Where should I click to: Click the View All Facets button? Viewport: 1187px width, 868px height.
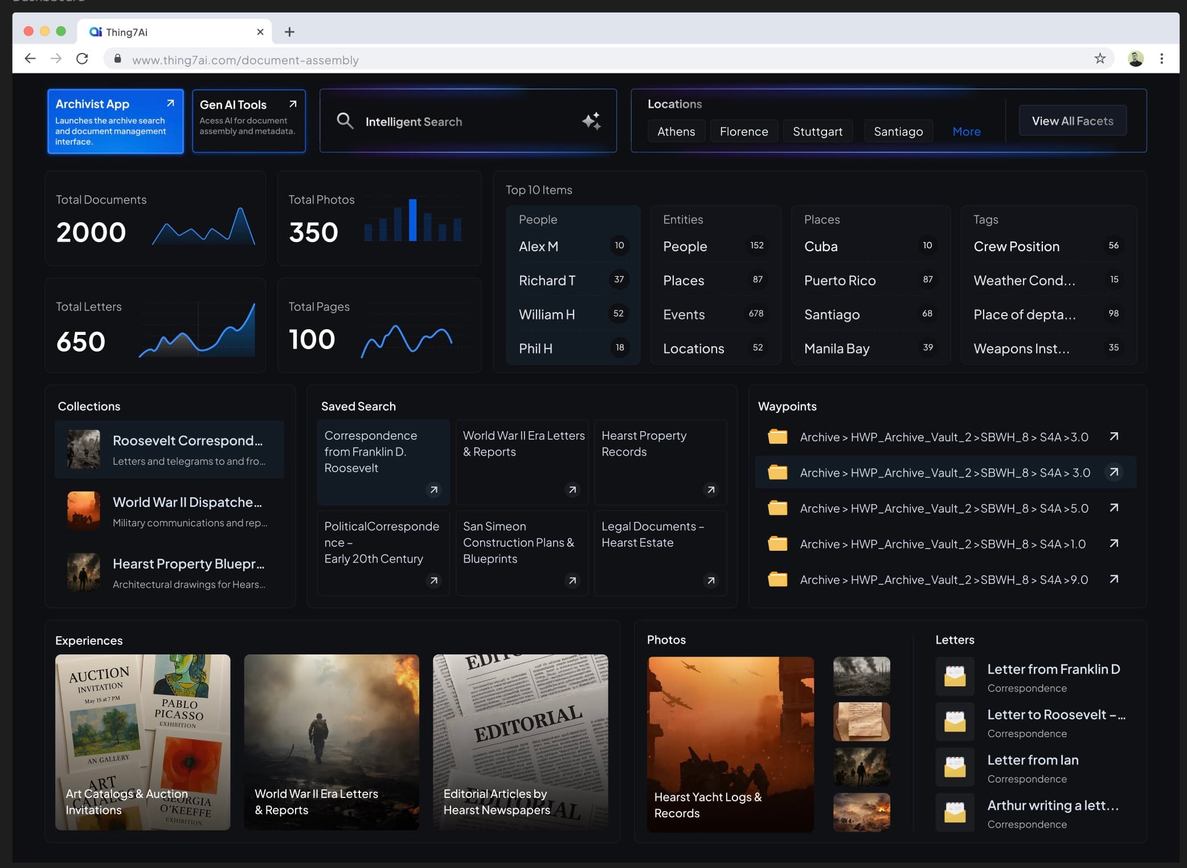tap(1073, 121)
